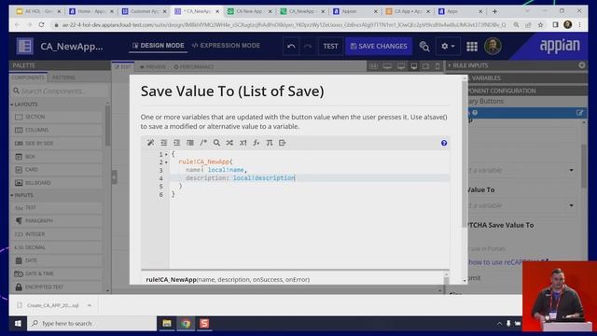Click the pi constant icon in editor toolbar
597x336 pixels.
pos(270,143)
